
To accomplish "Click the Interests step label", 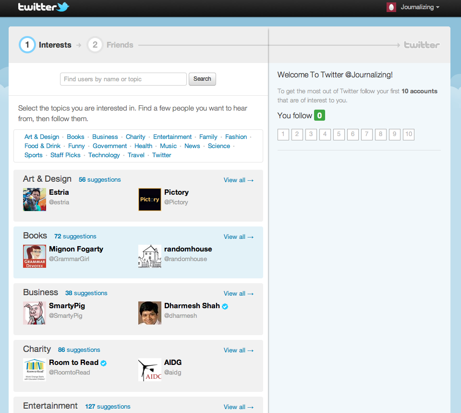I will pos(55,45).
